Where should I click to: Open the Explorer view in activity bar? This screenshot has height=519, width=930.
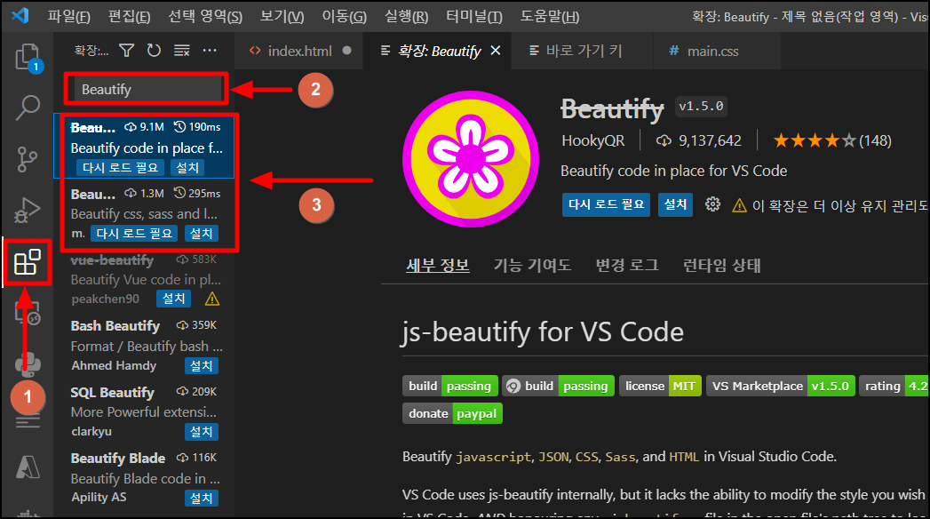pyautogui.click(x=28, y=58)
